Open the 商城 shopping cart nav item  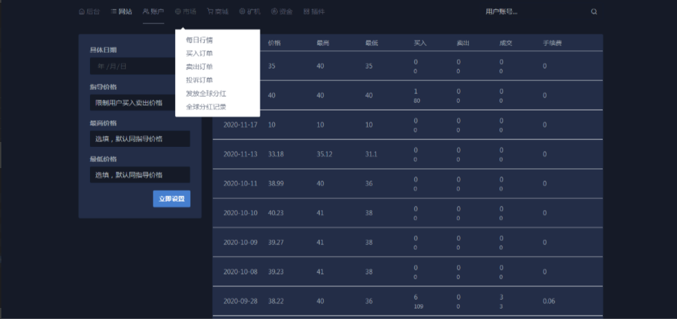[218, 12]
